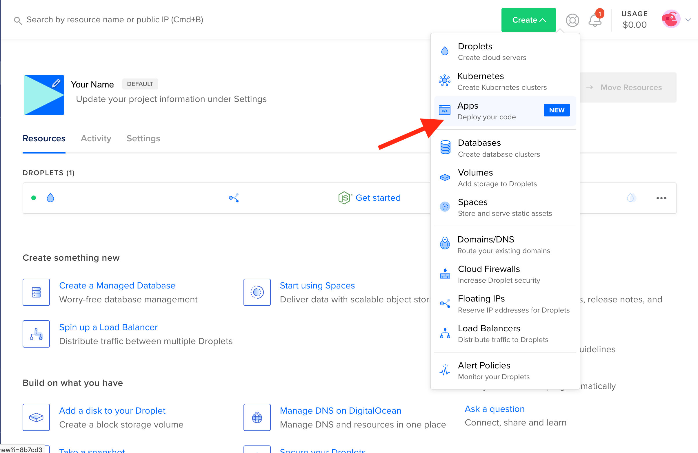The width and height of the screenshot is (698, 453).
Task: Open the Get started link
Action: [x=378, y=198]
